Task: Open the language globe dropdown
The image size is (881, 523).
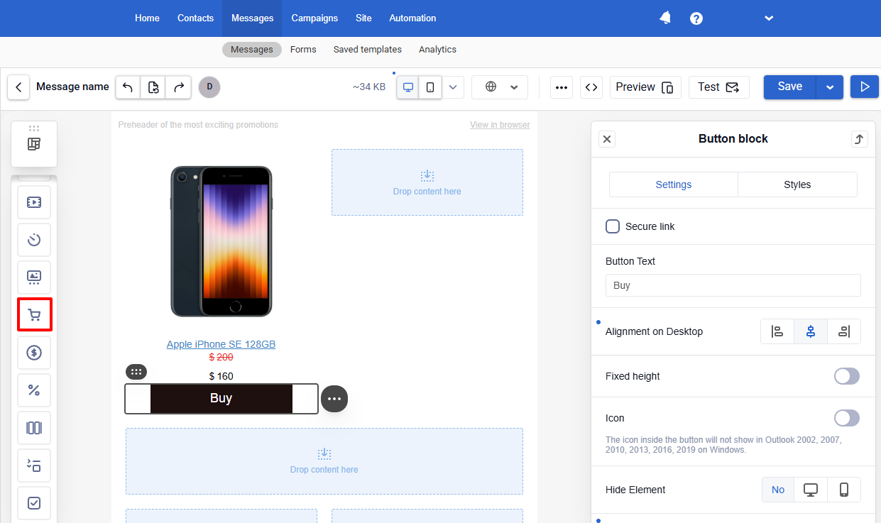Action: (x=500, y=87)
